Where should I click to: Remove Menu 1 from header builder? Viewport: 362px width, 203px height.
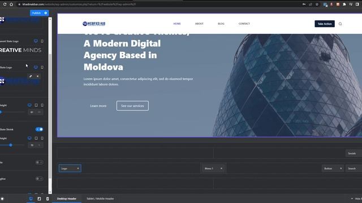click(x=221, y=169)
